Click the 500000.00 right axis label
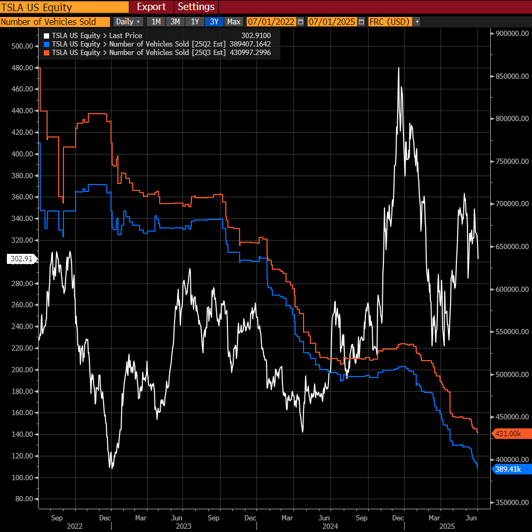The width and height of the screenshot is (532, 532). coord(512,374)
